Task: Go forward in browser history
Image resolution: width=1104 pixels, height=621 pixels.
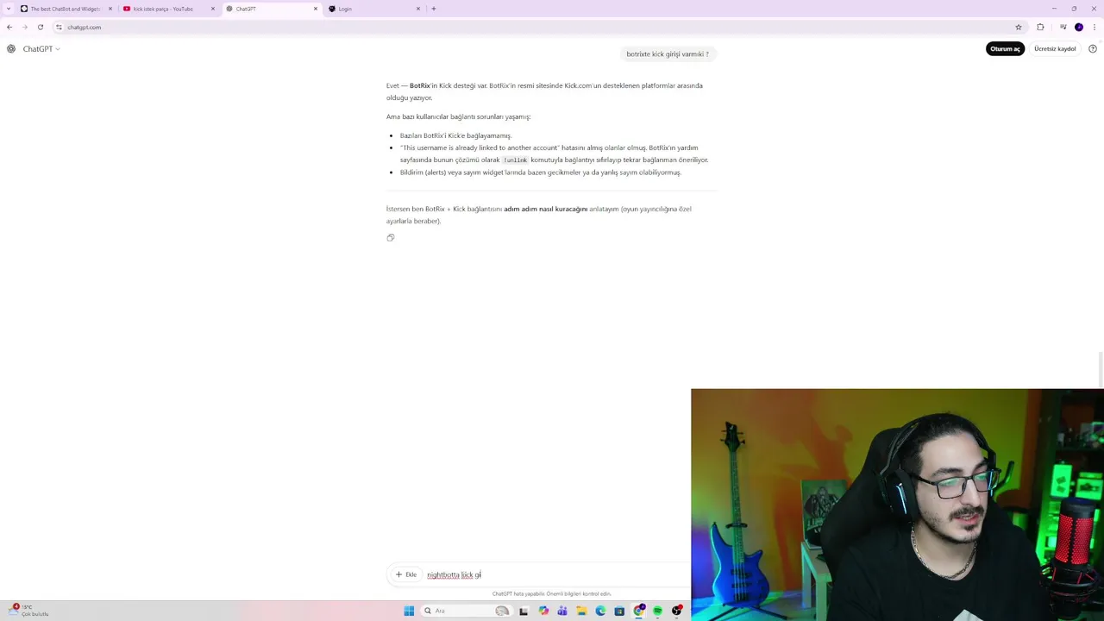Action: pos(24,27)
